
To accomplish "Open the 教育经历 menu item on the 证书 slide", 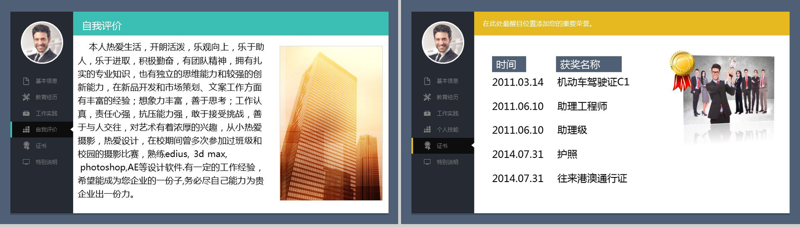I will point(447,97).
